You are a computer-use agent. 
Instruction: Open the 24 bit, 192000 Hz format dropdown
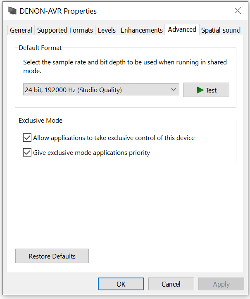(101, 90)
